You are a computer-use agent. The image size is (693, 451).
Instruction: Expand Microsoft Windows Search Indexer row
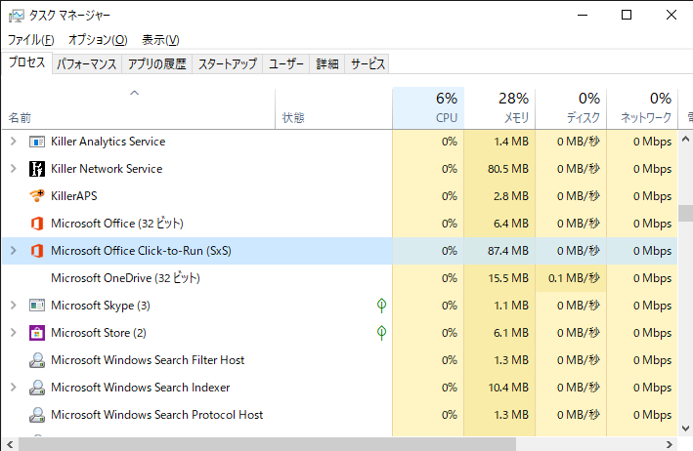coord(14,388)
